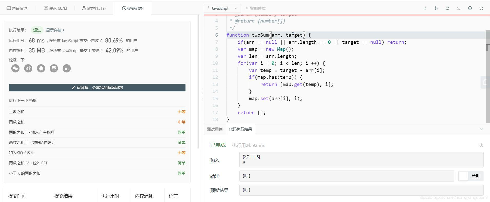Click the 输入 input text box
490x202 pixels.
[x=361, y=160]
